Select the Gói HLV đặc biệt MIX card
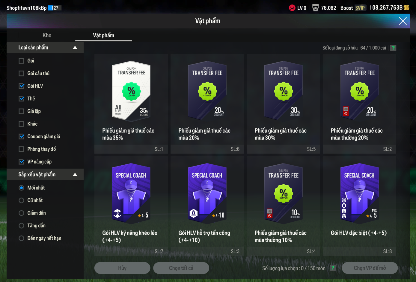Image resolution: width=416 pixels, height=282 pixels. click(359, 206)
